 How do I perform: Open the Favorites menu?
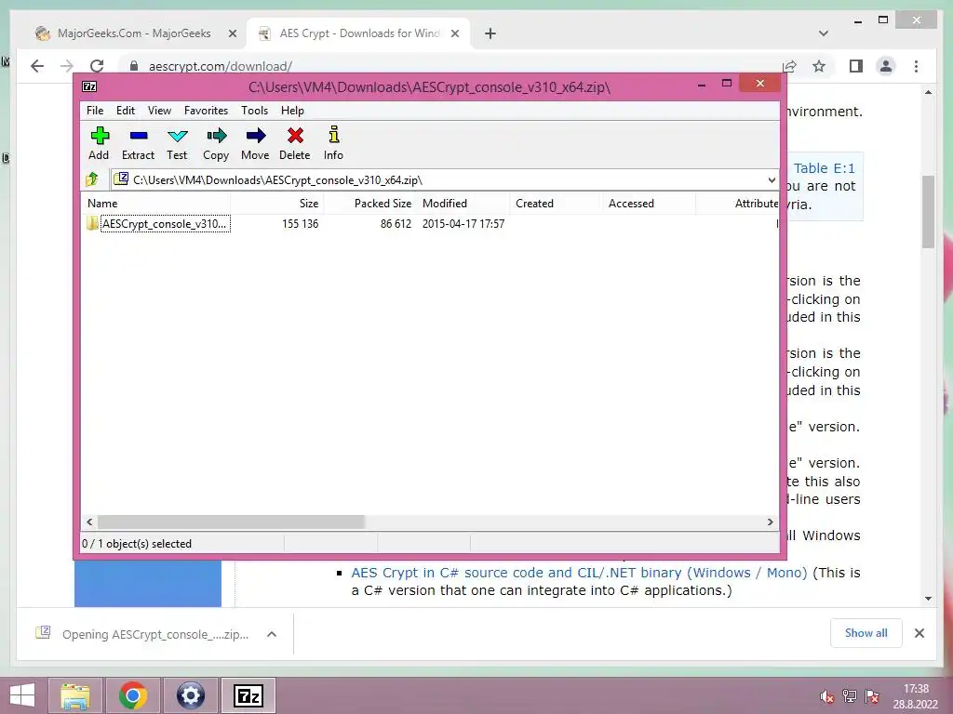[206, 111]
